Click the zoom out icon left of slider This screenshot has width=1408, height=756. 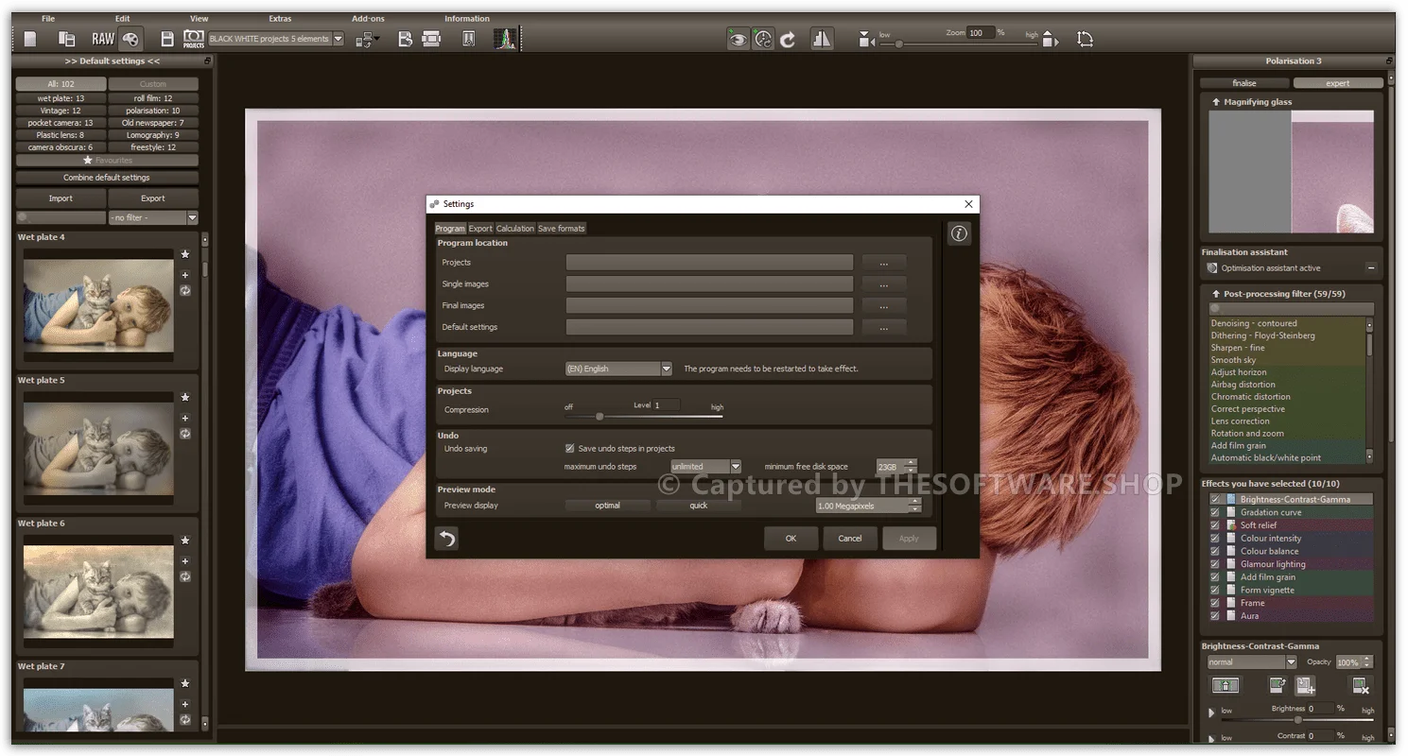point(866,39)
